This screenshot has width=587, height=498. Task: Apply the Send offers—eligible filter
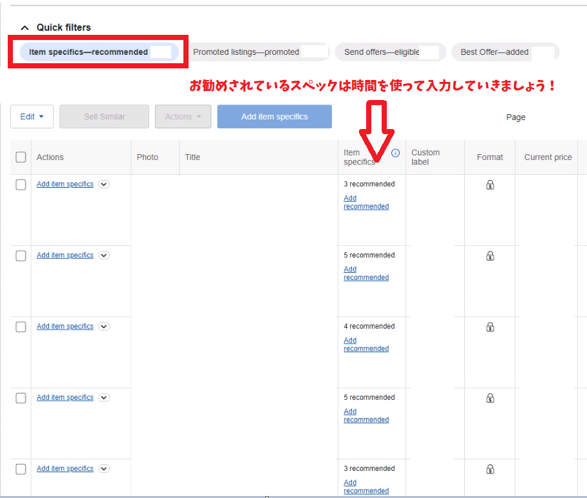pyautogui.click(x=382, y=52)
